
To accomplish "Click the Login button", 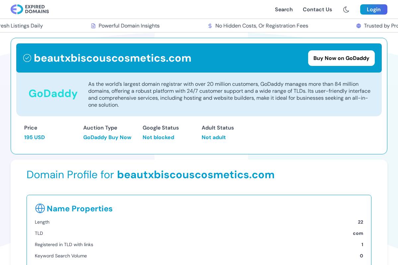I will coord(373,9).
